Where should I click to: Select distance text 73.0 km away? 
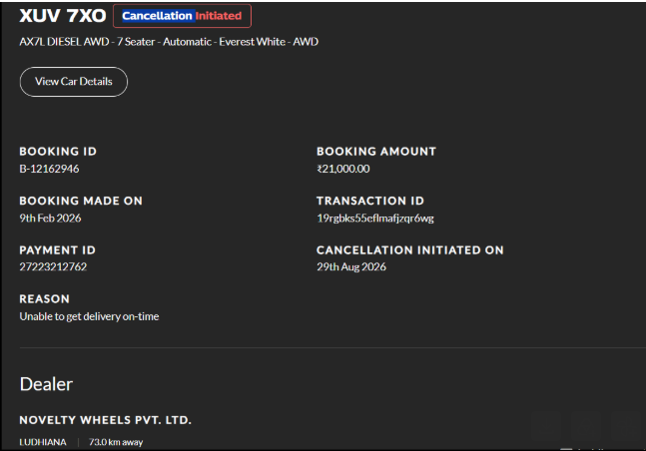point(116,442)
